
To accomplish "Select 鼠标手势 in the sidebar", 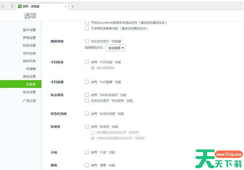I will pyautogui.click(x=29, y=61).
